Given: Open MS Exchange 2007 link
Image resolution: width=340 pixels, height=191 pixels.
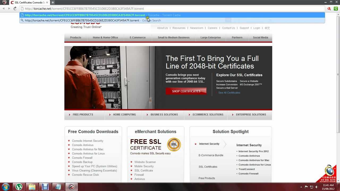Looking at the screenshot, I should click(251, 85).
